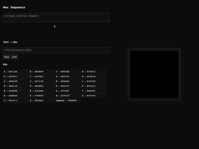The image size is (199, 149).
Task: Click the Key heading
Action: [x=5, y=64]
